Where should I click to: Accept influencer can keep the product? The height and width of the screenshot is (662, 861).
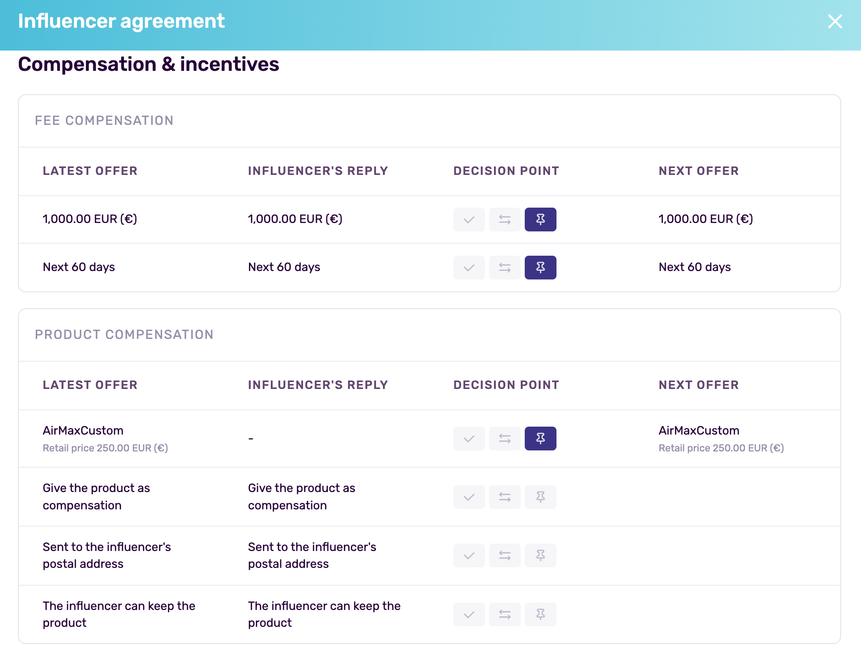click(x=469, y=614)
